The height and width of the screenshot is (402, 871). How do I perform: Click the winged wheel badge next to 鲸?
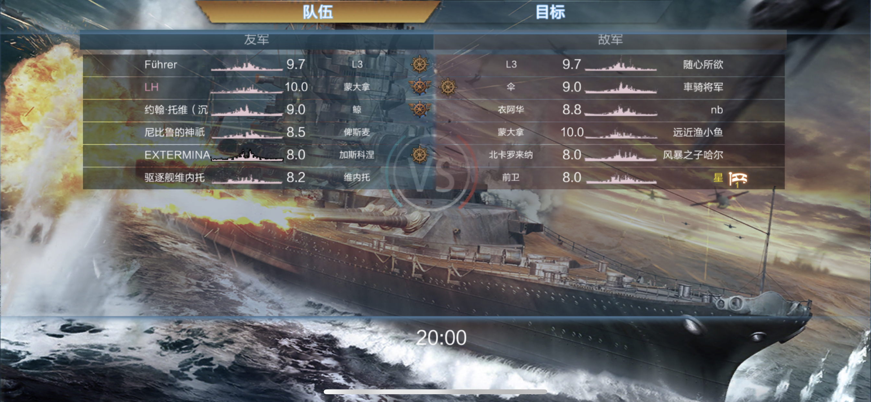click(420, 109)
